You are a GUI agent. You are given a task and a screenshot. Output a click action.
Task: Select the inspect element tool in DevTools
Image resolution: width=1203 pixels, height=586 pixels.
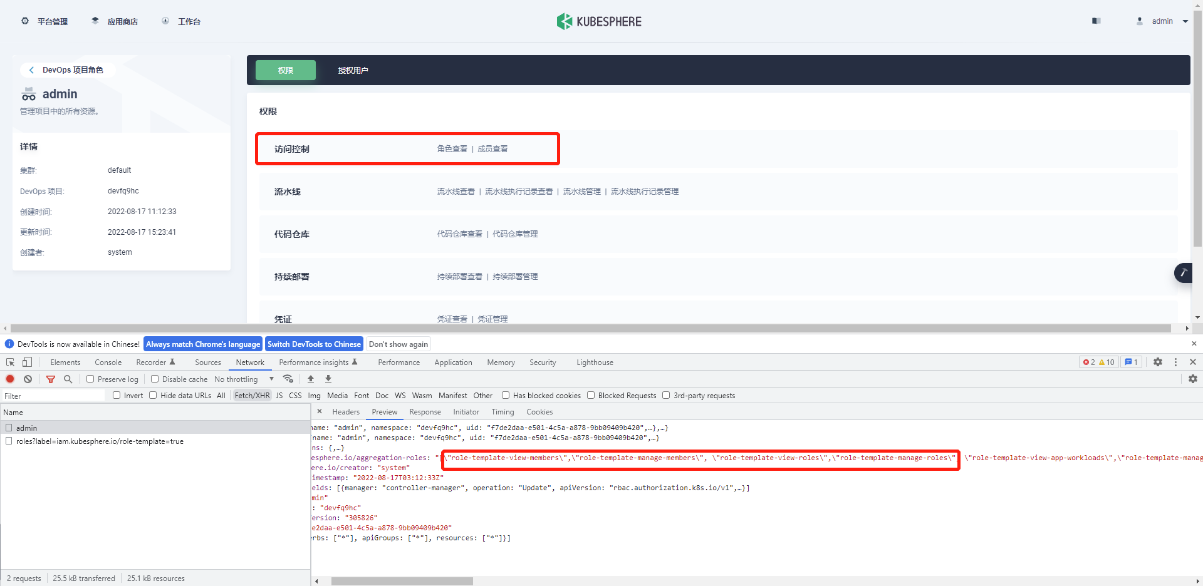pos(10,362)
